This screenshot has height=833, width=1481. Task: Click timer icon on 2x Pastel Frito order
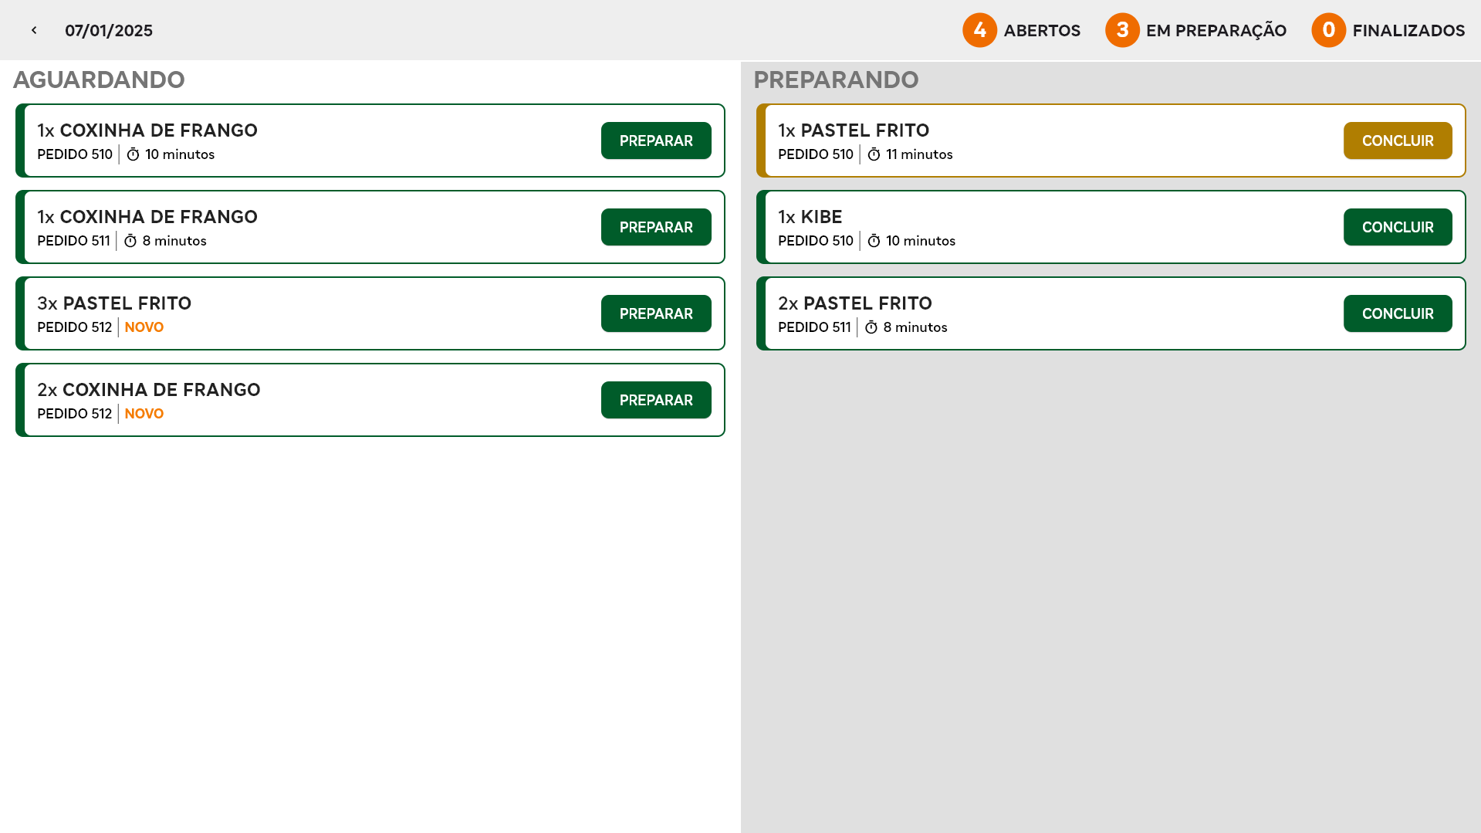[x=871, y=327]
